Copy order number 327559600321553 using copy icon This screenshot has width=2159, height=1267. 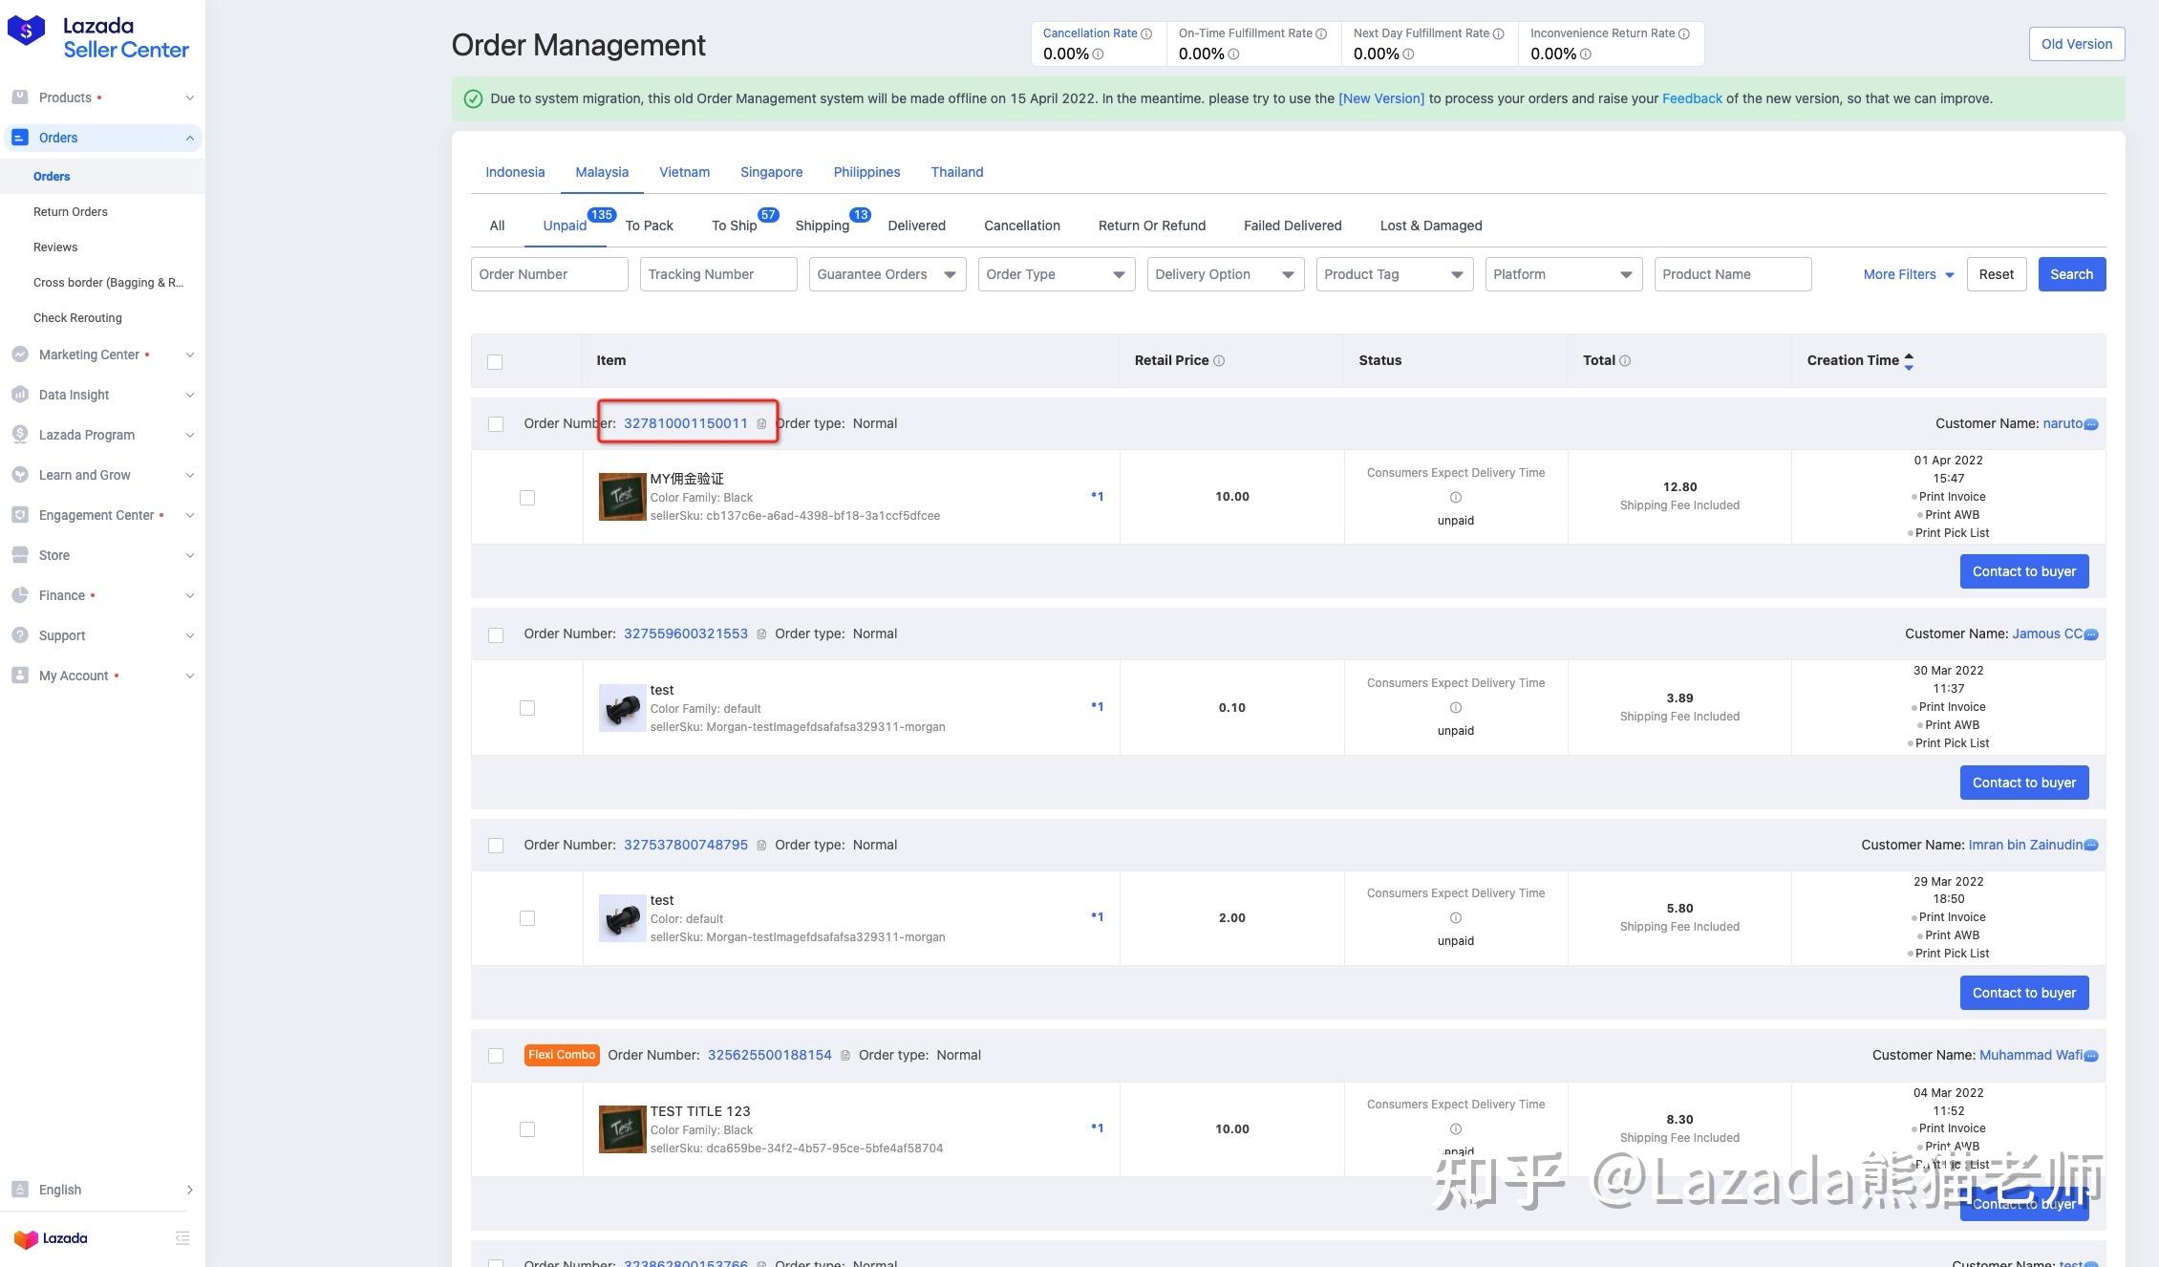(x=761, y=634)
